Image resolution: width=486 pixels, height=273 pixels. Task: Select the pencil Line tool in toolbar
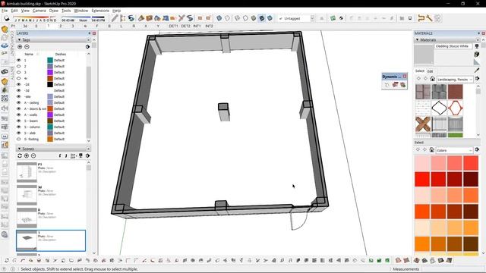[115, 18]
